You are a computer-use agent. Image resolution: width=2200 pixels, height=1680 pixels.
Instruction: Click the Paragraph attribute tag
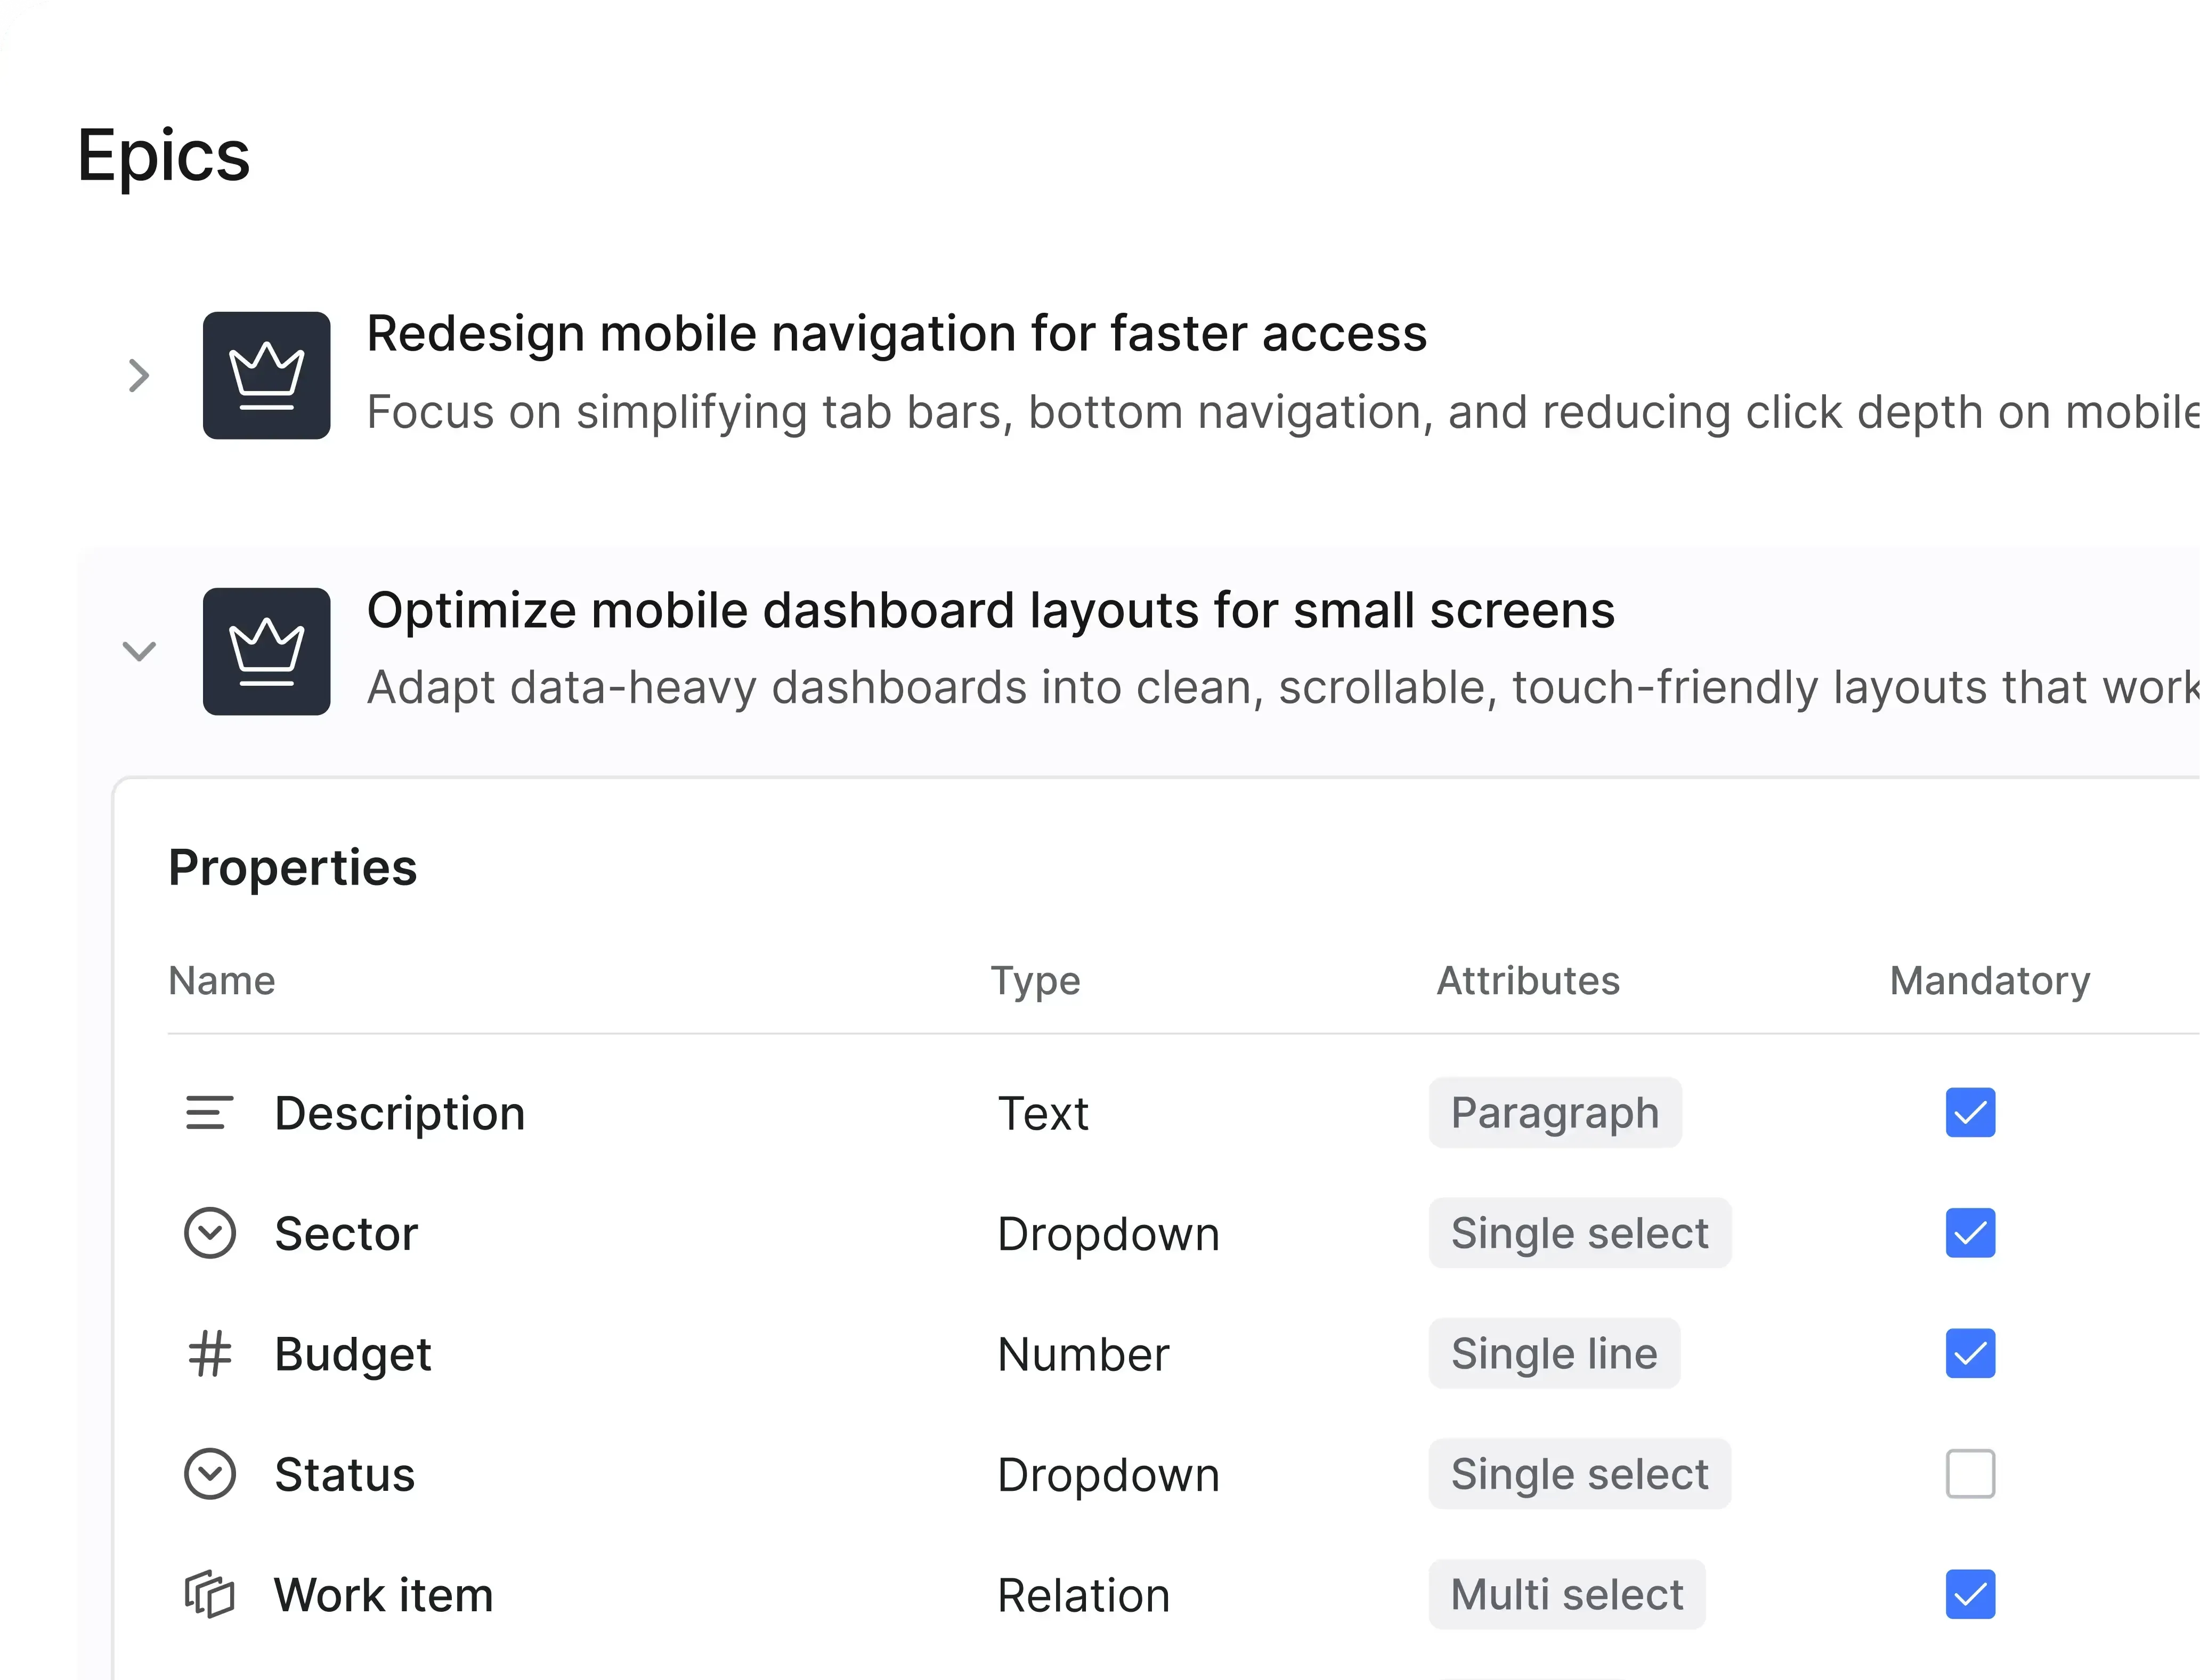coord(1554,1113)
